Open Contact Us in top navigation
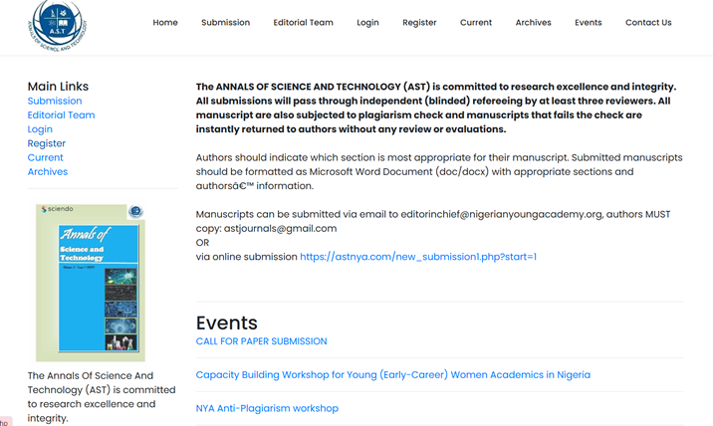Image resolution: width=713 pixels, height=426 pixels. [x=648, y=22]
